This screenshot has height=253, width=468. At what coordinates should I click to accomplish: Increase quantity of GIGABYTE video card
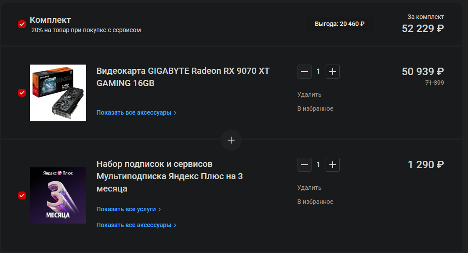tap(333, 72)
